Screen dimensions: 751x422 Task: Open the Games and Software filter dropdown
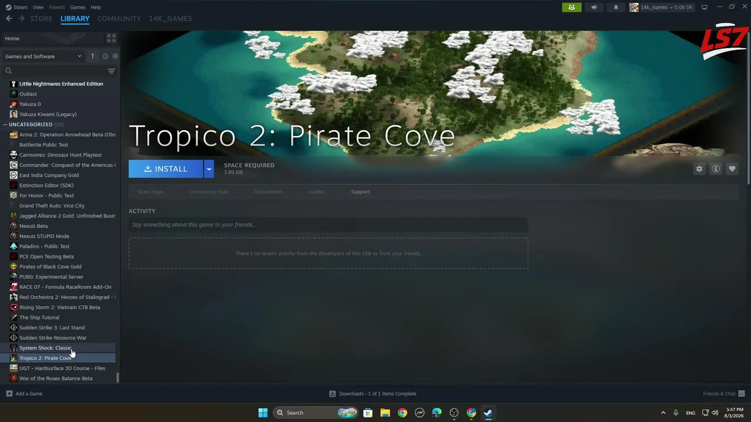point(43,56)
